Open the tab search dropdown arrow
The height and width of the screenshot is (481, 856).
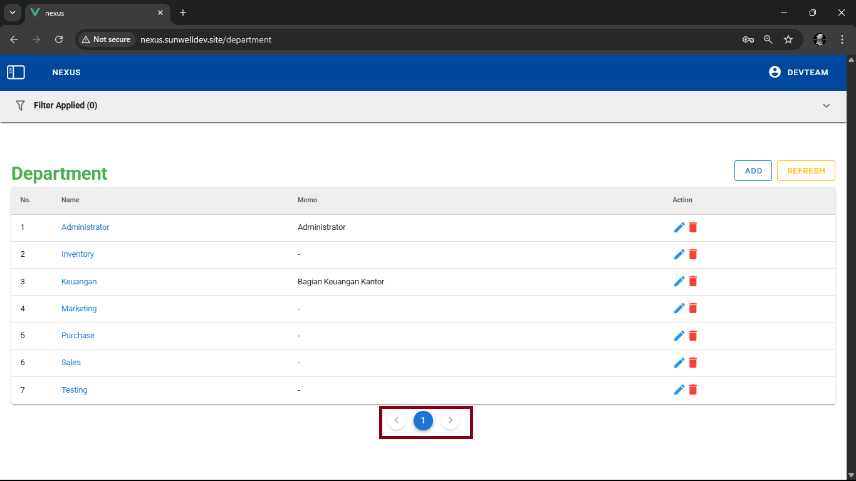pos(12,13)
